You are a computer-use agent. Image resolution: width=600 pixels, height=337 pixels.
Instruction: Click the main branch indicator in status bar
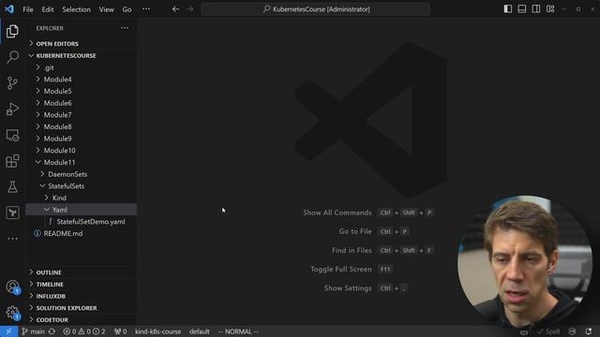(34, 331)
